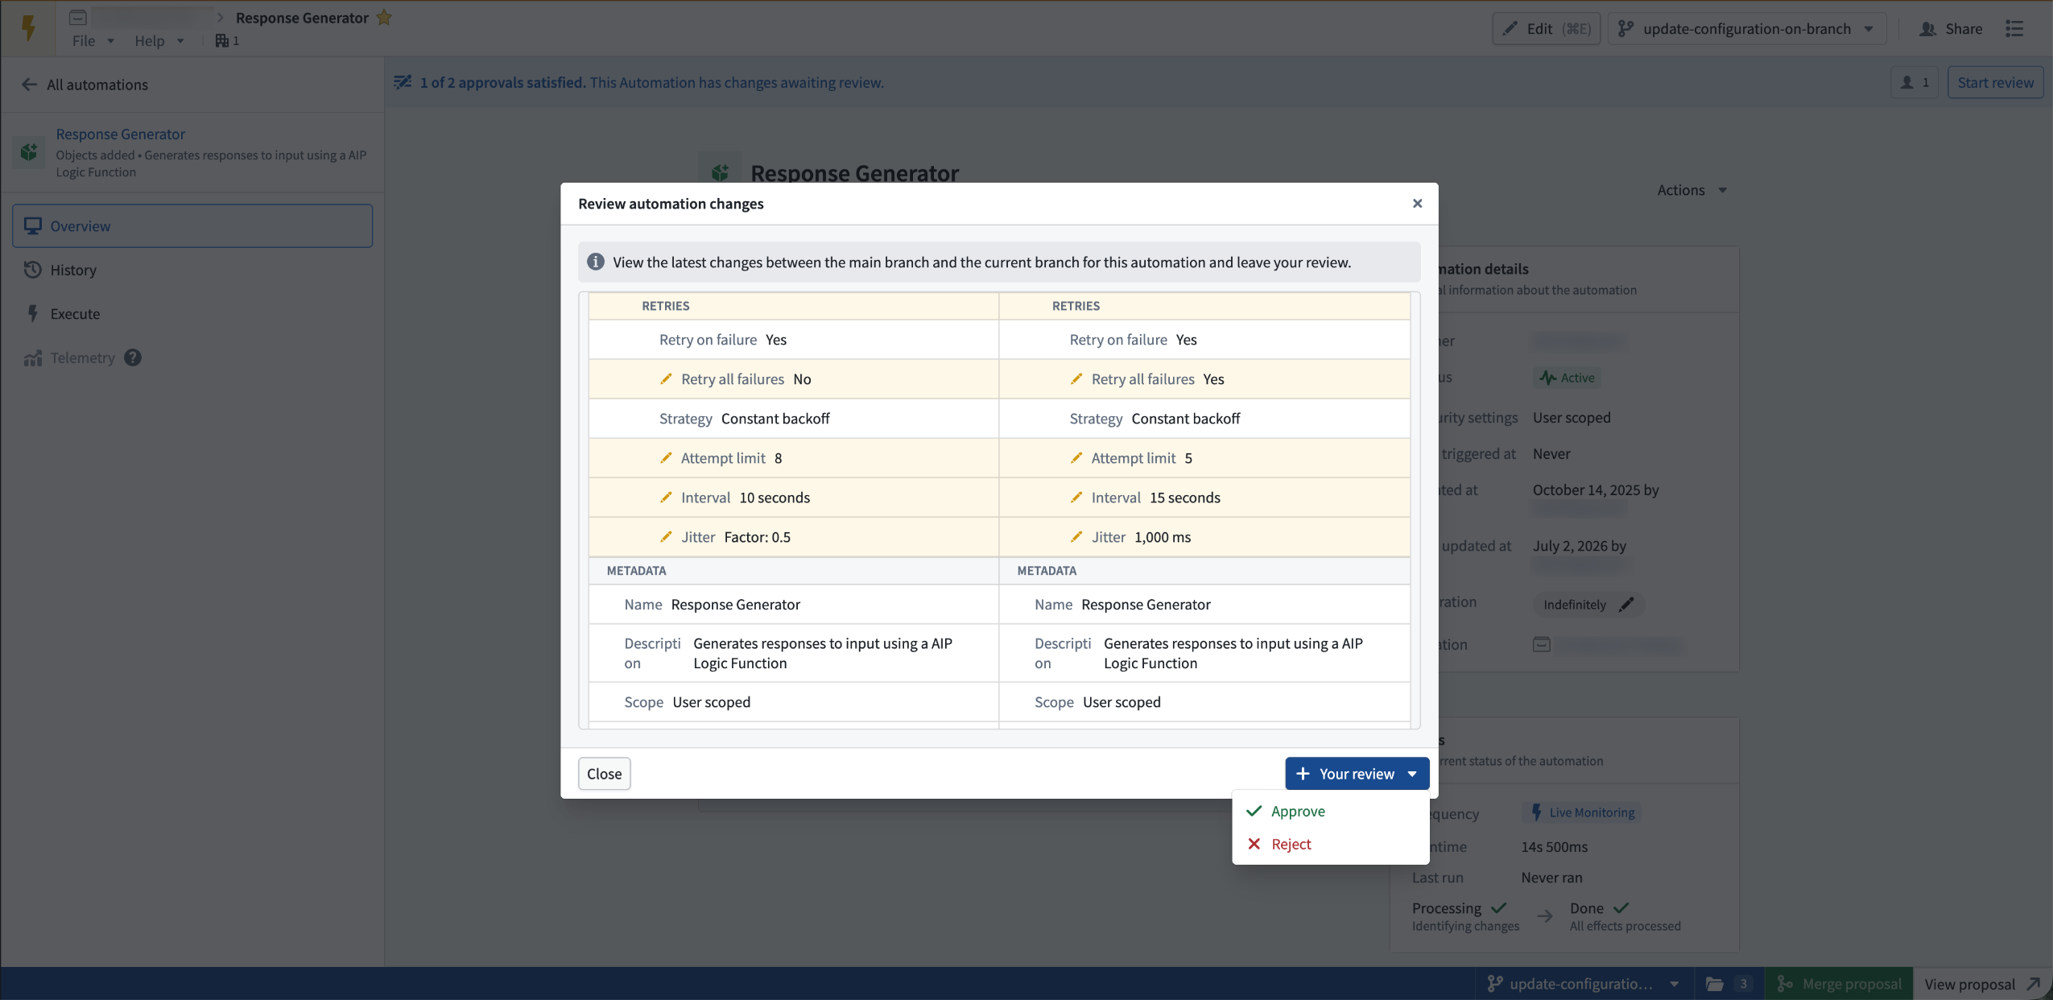
Task: Click the lightning bolt app logo
Action: tap(28, 28)
